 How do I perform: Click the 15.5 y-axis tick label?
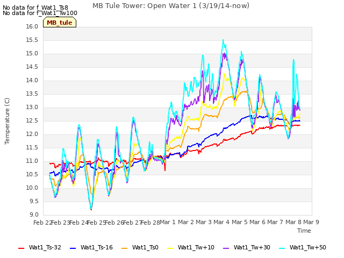click(32, 40)
